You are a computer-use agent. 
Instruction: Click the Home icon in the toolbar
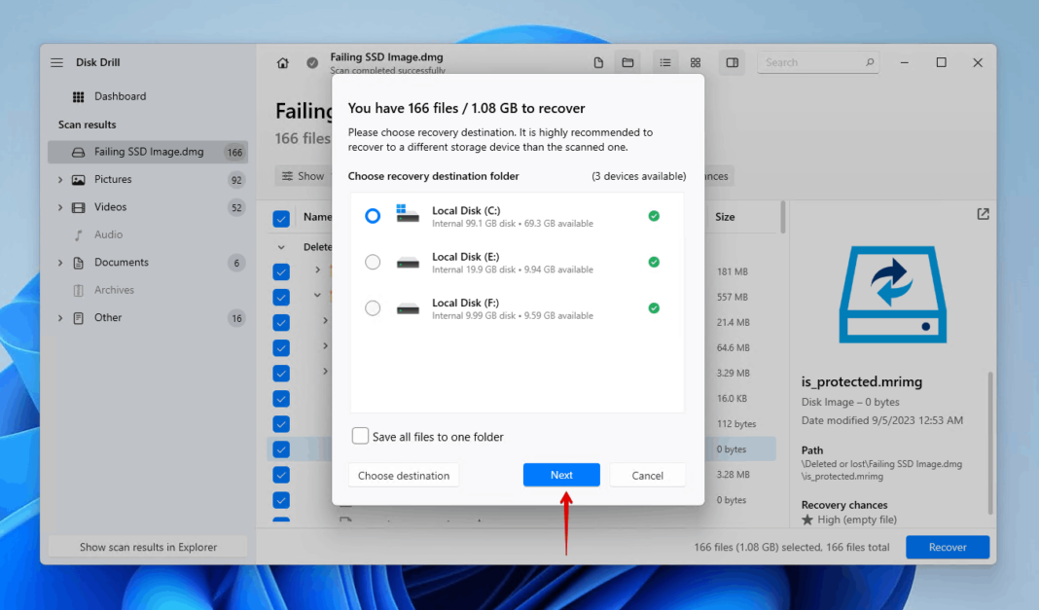coord(283,63)
